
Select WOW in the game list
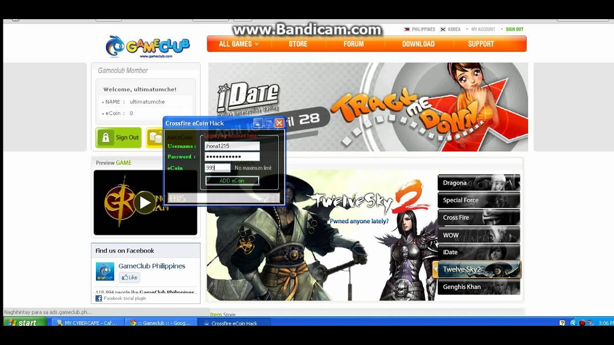(x=479, y=235)
